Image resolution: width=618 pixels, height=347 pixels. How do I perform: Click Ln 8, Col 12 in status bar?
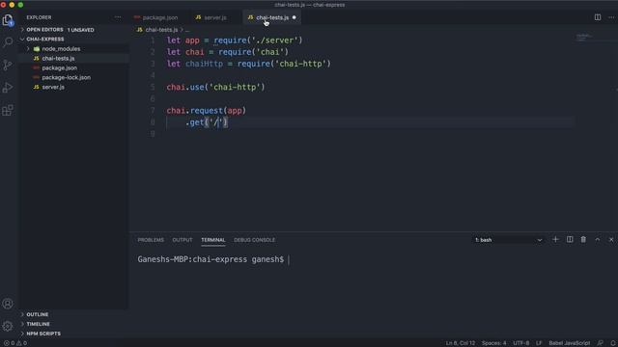[x=461, y=343]
